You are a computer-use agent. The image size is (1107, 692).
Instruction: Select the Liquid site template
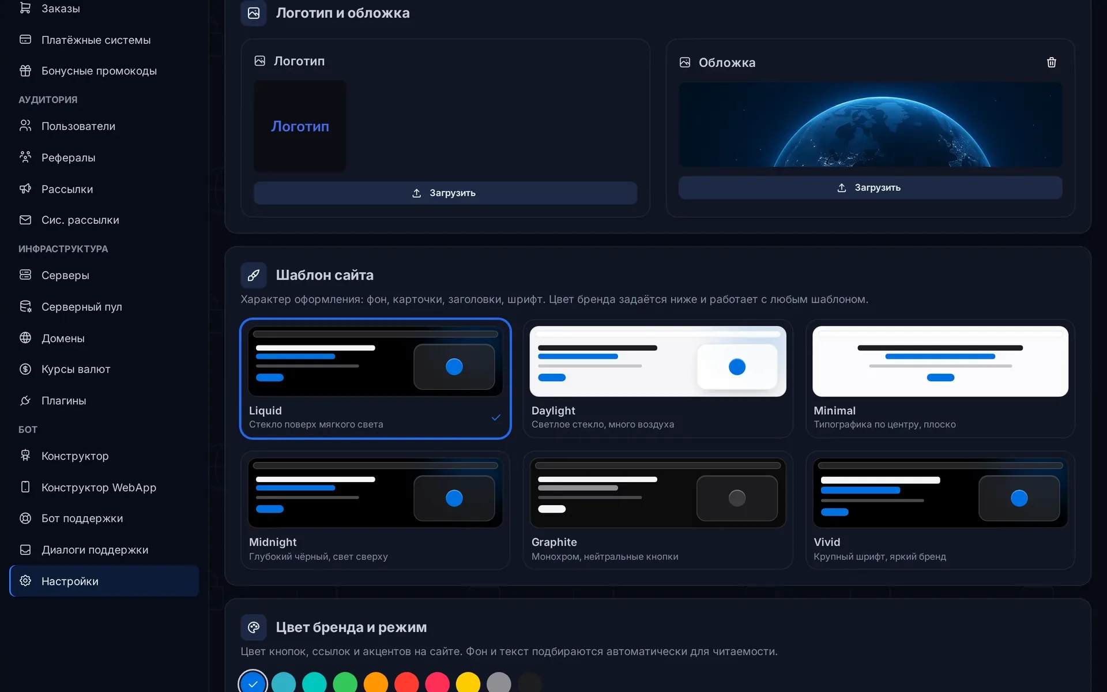coord(375,378)
